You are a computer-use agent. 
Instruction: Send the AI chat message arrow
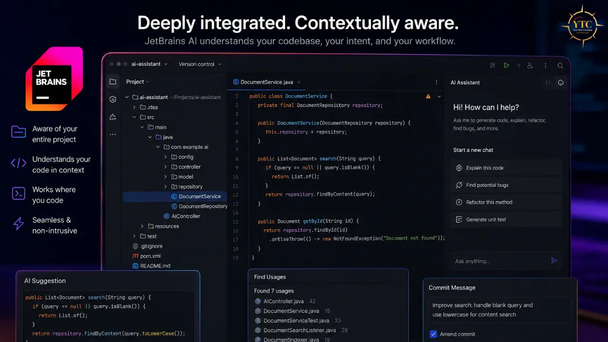(x=554, y=261)
